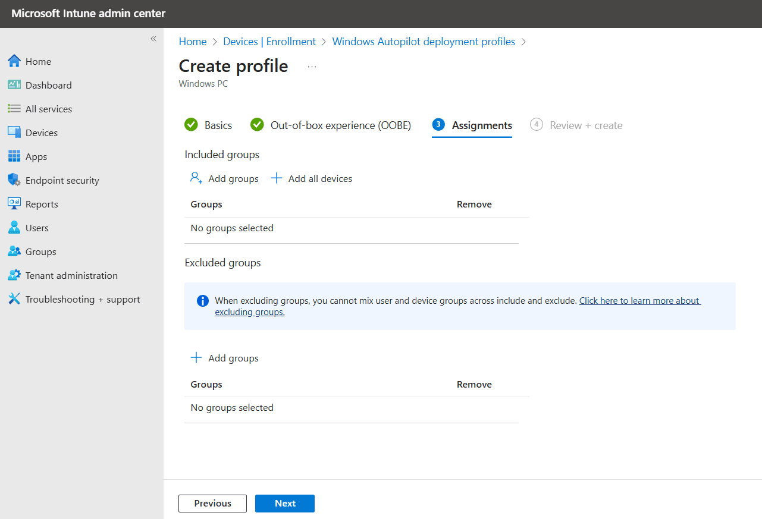This screenshot has height=519, width=762.
Task: Open Tenant administration
Action: click(x=71, y=275)
